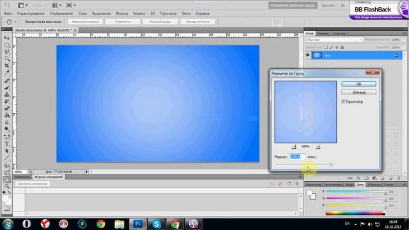Select the Crop tool
The image size is (409, 230).
[7, 66]
